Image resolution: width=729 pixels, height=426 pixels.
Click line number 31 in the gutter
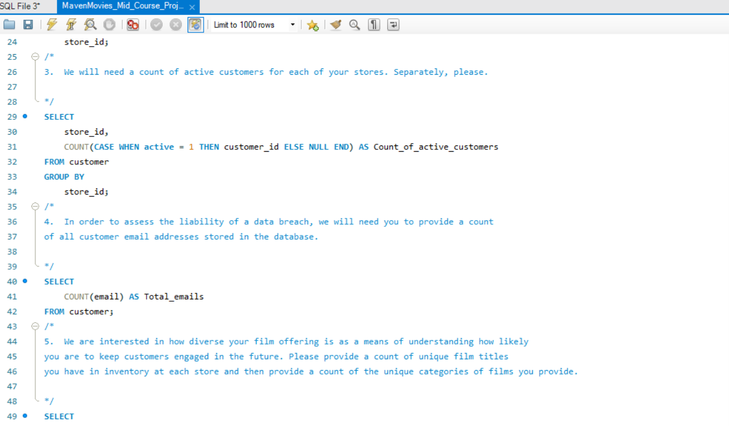point(12,147)
